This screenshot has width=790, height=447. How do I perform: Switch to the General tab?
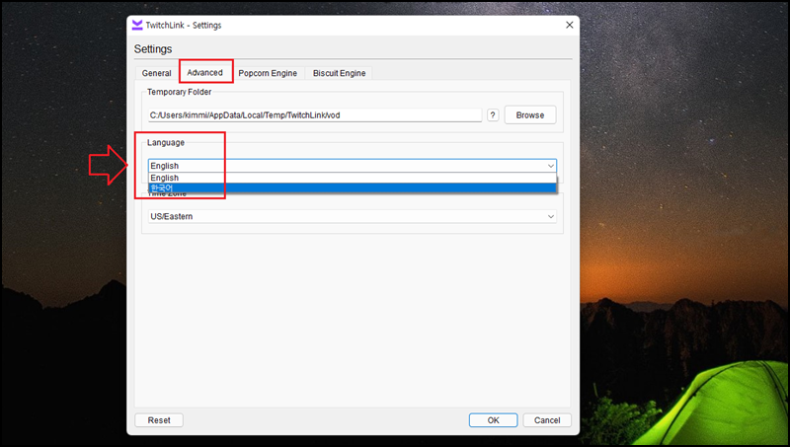(156, 73)
